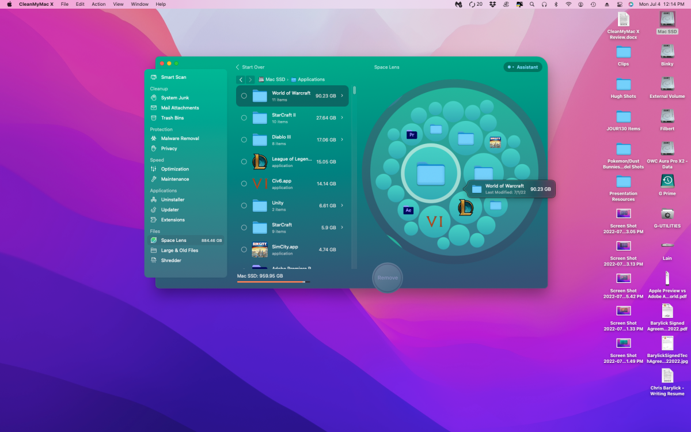The height and width of the screenshot is (432, 691).
Task: Select Space Lens in the sidebar
Action: point(185,240)
